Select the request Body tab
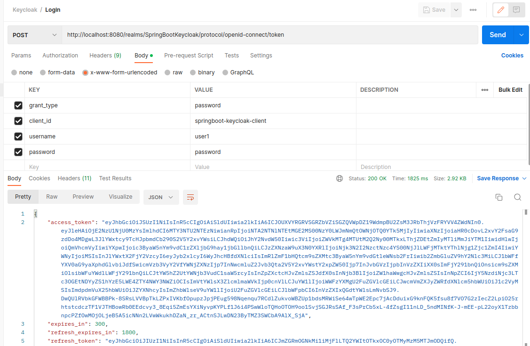530x346 pixels. (143, 56)
